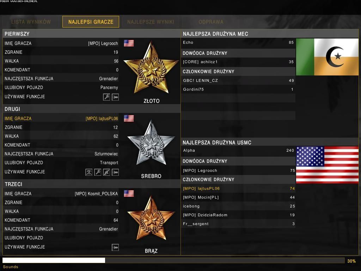Select the NAJLEPSI GRACZE tab
The height and width of the screenshot is (271, 361).
91,22
